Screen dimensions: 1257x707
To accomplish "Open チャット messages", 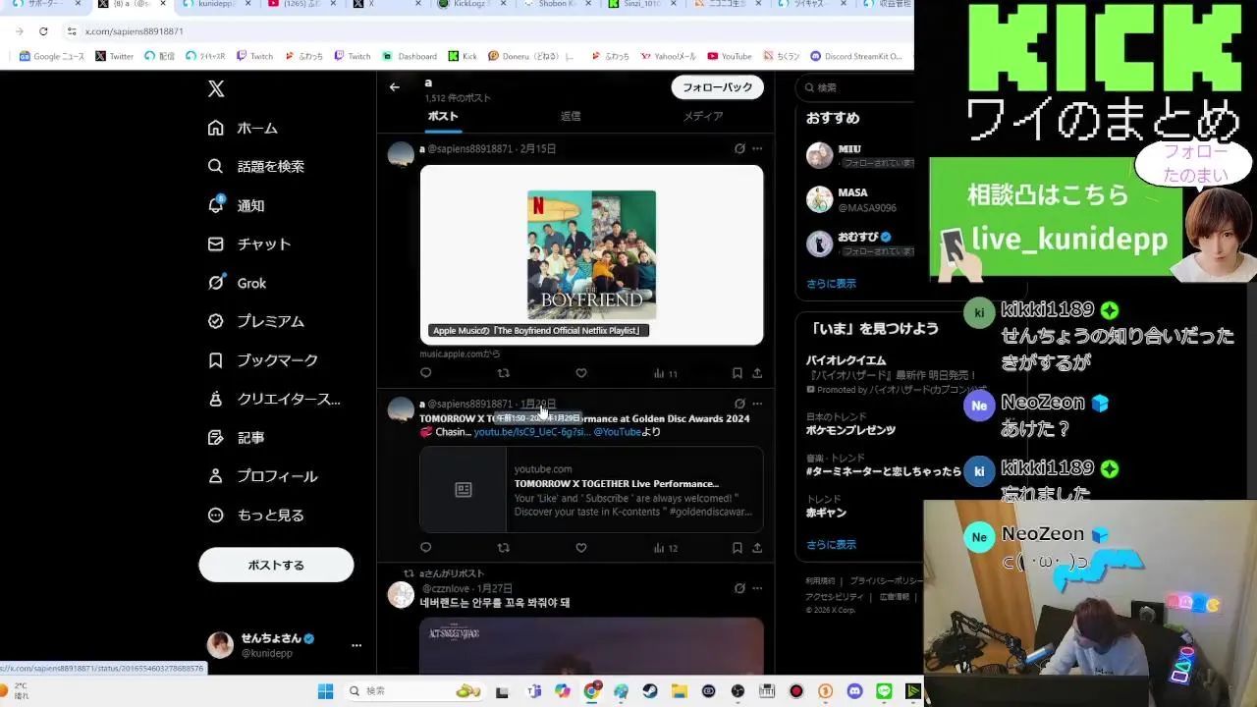I will point(249,245).
